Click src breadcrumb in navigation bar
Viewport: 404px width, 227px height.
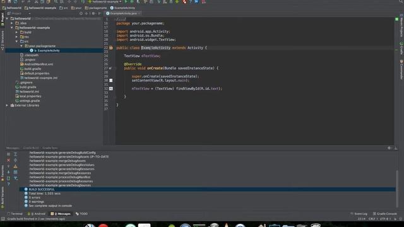click(64, 8)
